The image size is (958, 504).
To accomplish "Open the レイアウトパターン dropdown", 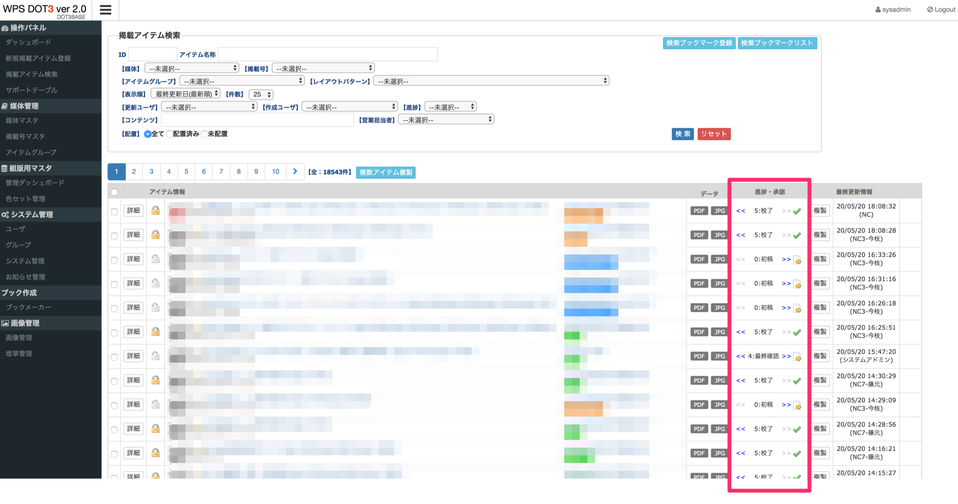I will tap(491, 81).
